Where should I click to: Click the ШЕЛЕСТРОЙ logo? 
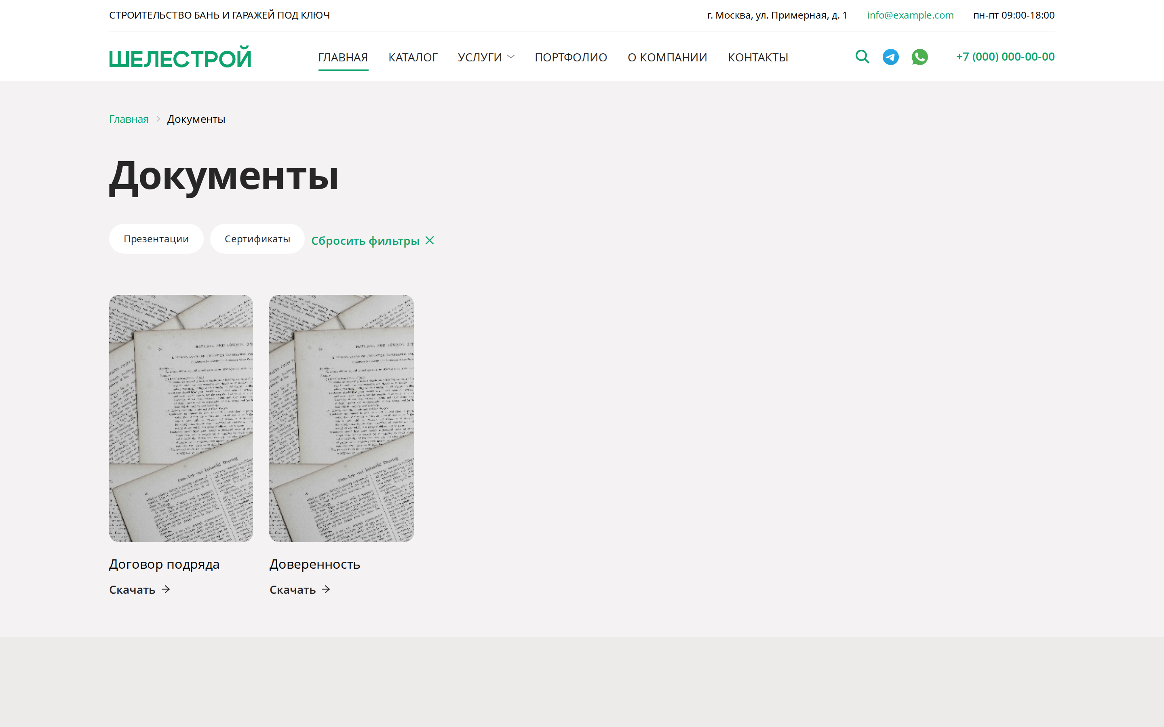[180, 58]
